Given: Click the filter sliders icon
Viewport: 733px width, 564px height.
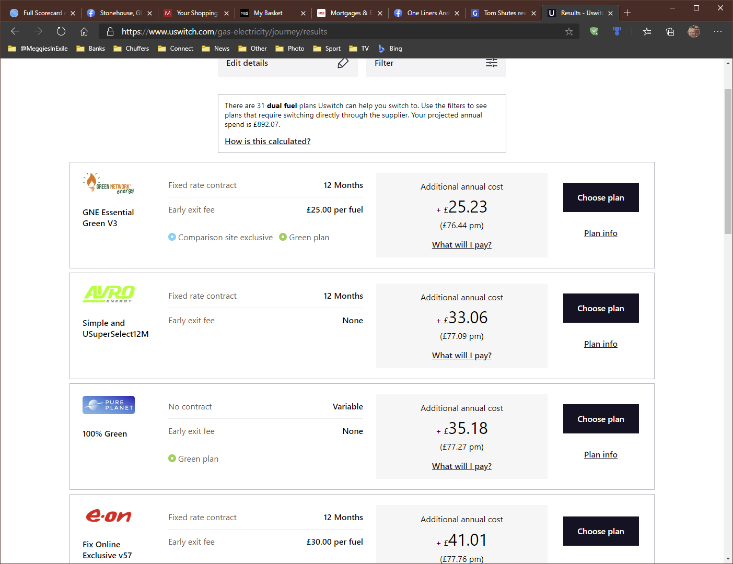Looking at the screenshot, I should tap(492, 63).
